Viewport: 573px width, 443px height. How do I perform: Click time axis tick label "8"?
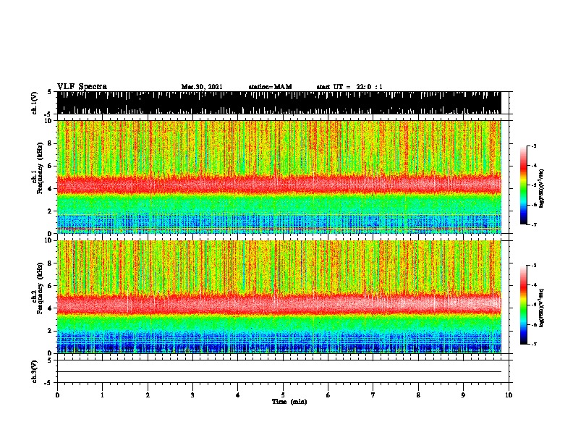point(418,395)
